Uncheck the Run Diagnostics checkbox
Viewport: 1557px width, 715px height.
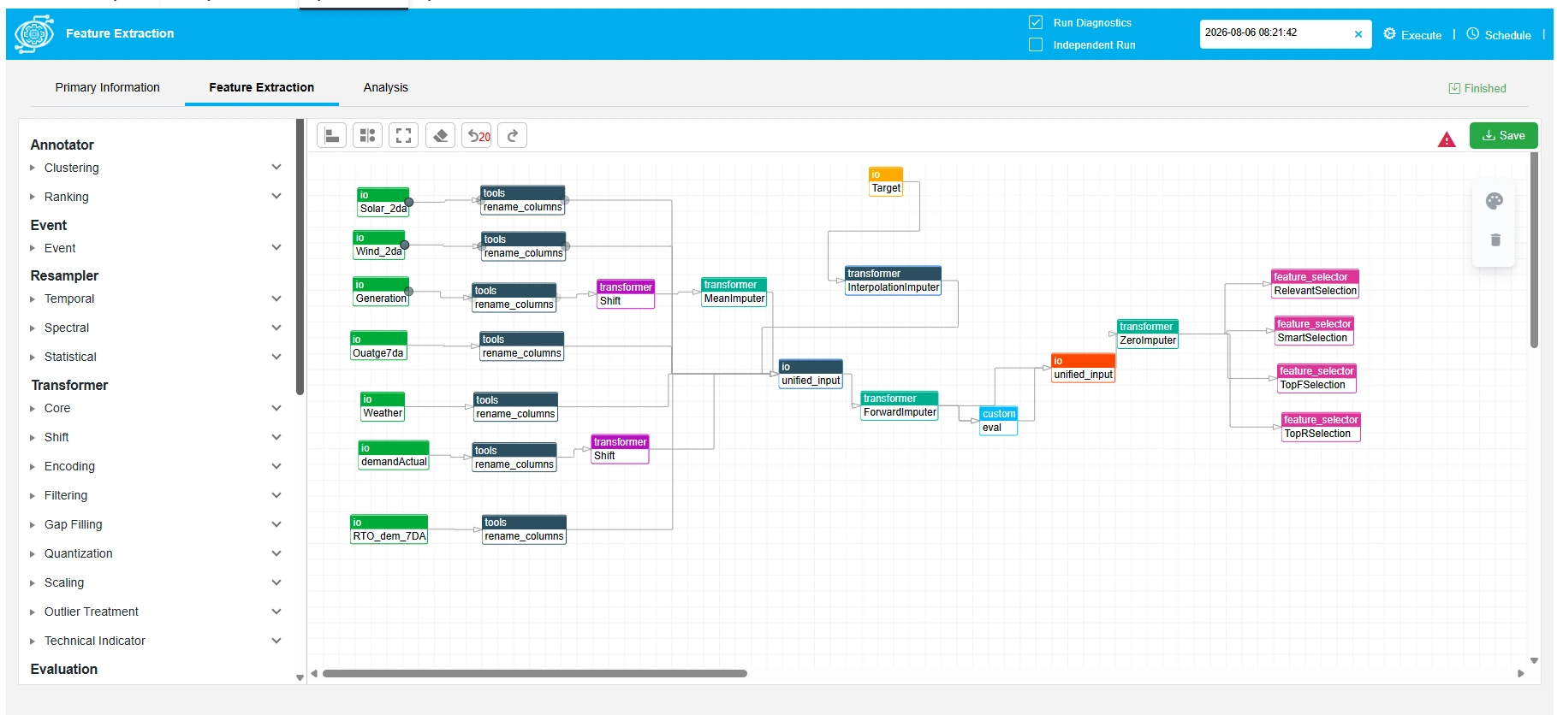coord(1036,22)
